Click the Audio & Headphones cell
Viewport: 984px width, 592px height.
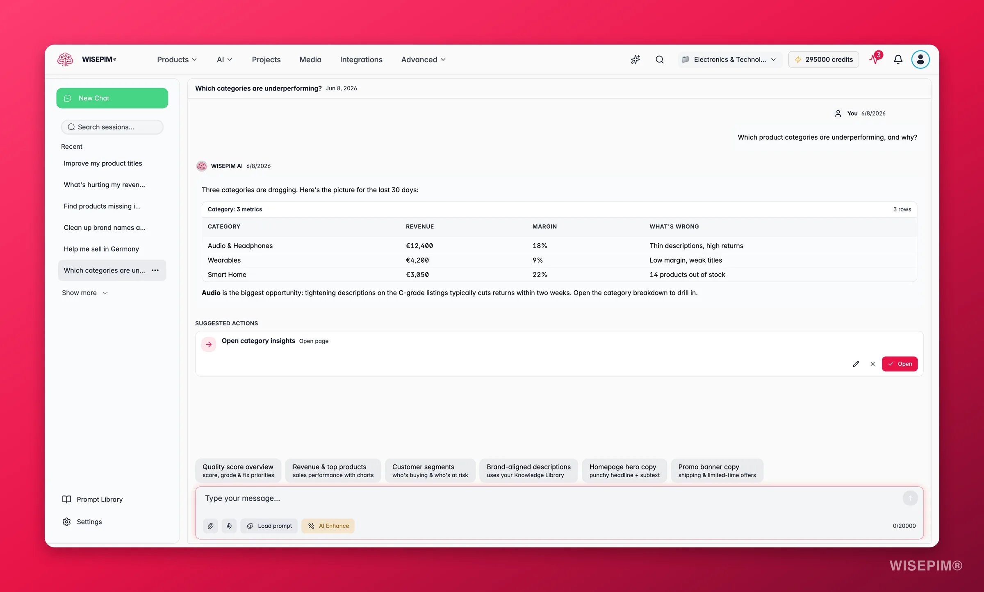240,246
